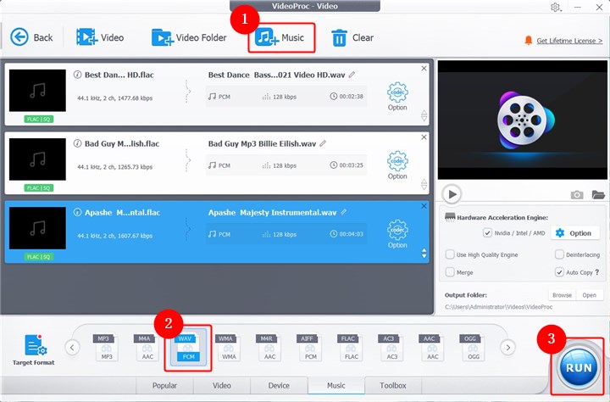
Task: Open codec Option for Best Dance track
Action: click(397, 97)
